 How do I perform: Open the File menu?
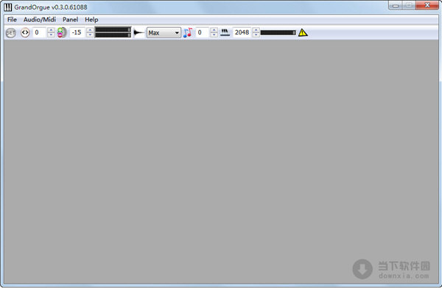click(x=12, y=19)
